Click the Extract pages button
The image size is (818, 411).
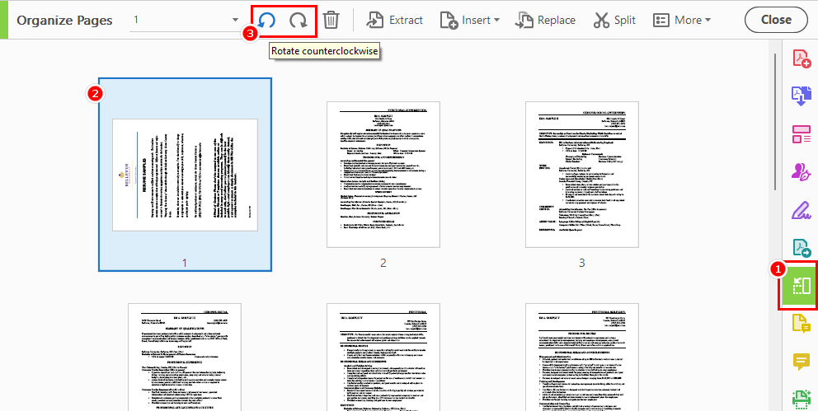pos(394,21)
